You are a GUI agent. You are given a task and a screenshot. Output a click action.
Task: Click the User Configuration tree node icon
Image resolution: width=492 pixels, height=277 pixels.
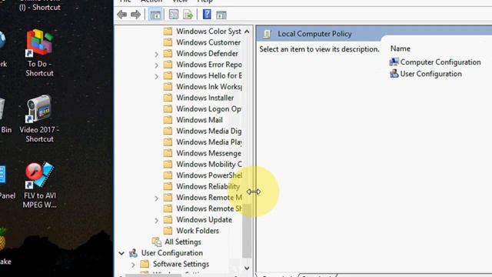(x=133, y=253)
